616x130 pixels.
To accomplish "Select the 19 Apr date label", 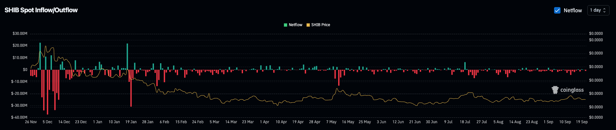I will click(x=298, y=122).
